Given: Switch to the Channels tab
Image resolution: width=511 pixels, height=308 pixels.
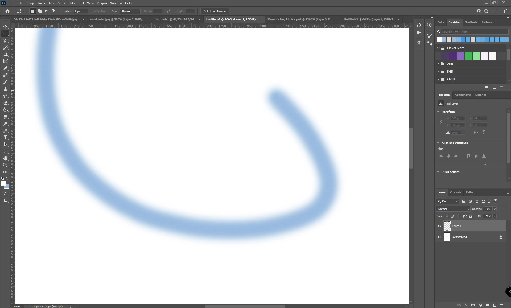Looking at the screenshot, I should (455, 192).
